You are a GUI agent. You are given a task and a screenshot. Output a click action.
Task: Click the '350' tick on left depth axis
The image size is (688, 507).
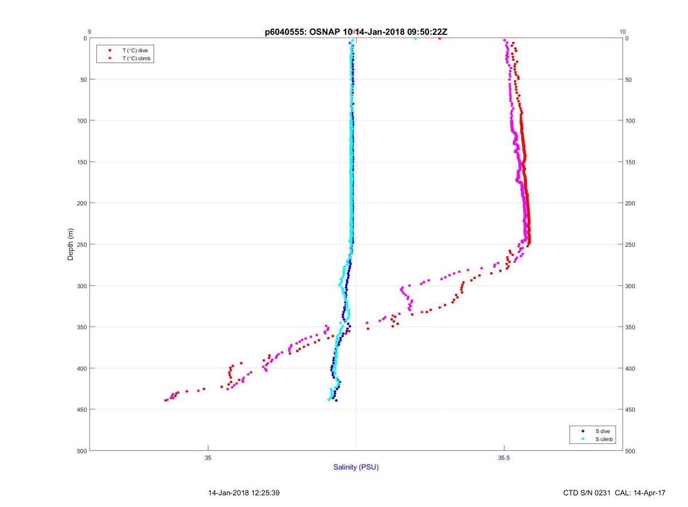(x=81, y=327)
